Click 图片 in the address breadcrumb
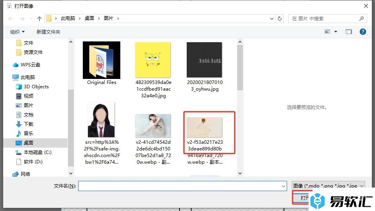 click(108, 18)
